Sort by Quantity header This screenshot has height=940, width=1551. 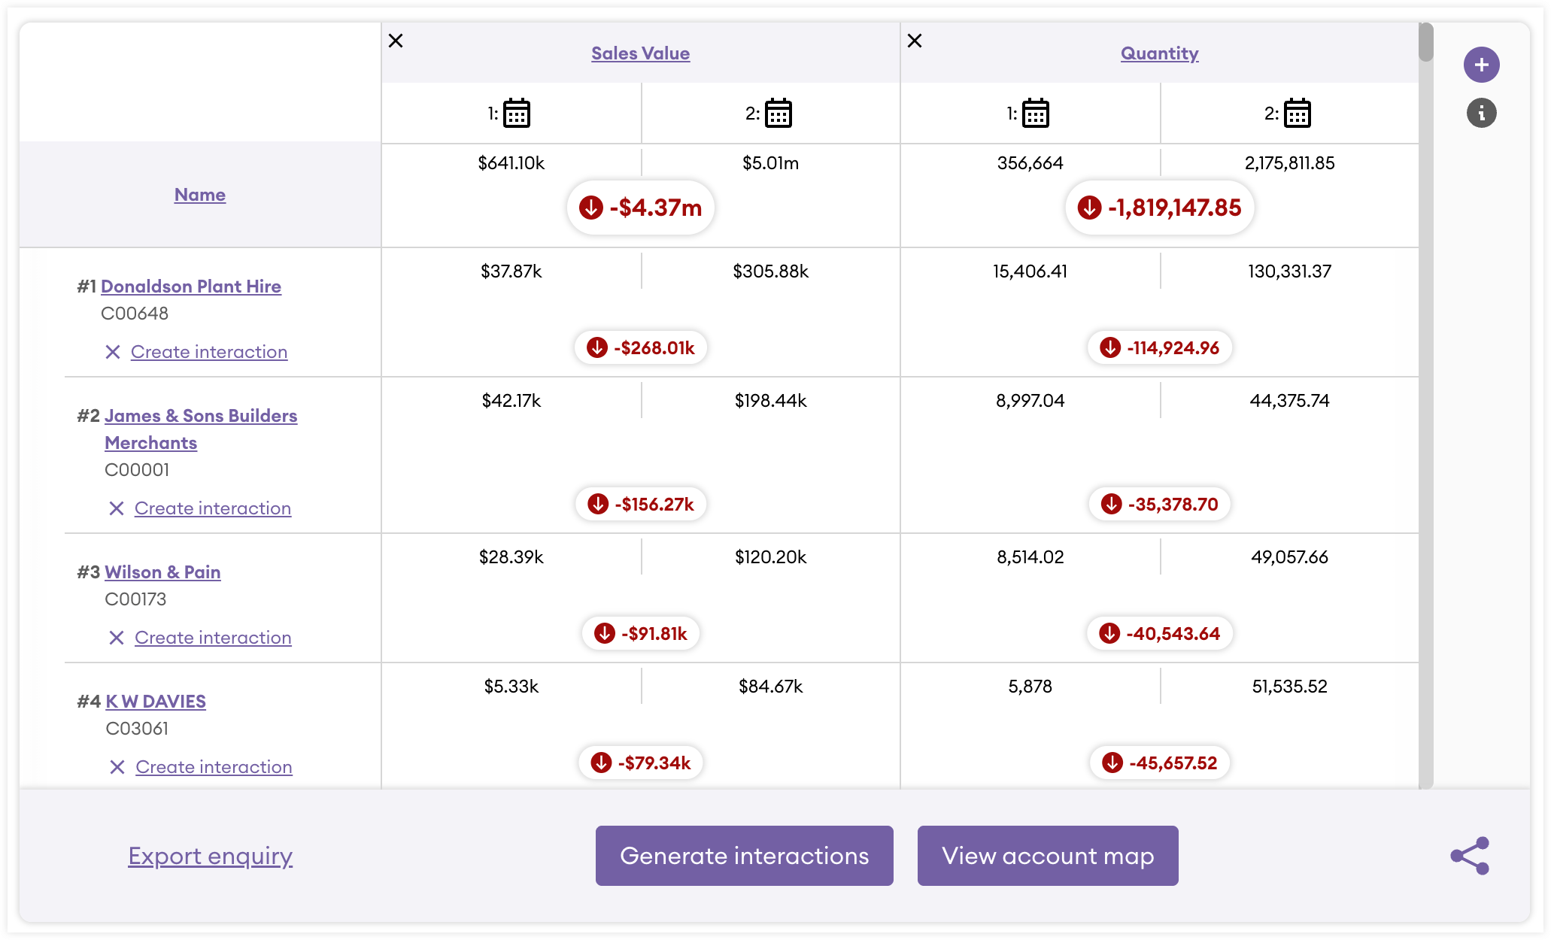point(1159,53)
